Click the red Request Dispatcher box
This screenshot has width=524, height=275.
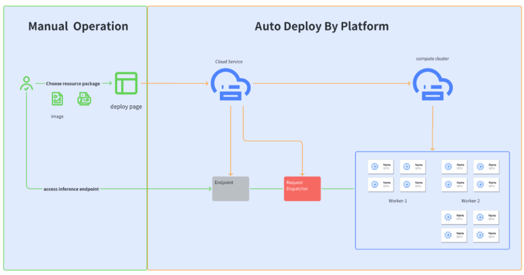(302, 188)
